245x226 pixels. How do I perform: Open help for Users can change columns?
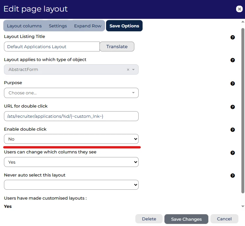(x=232, y=153)
